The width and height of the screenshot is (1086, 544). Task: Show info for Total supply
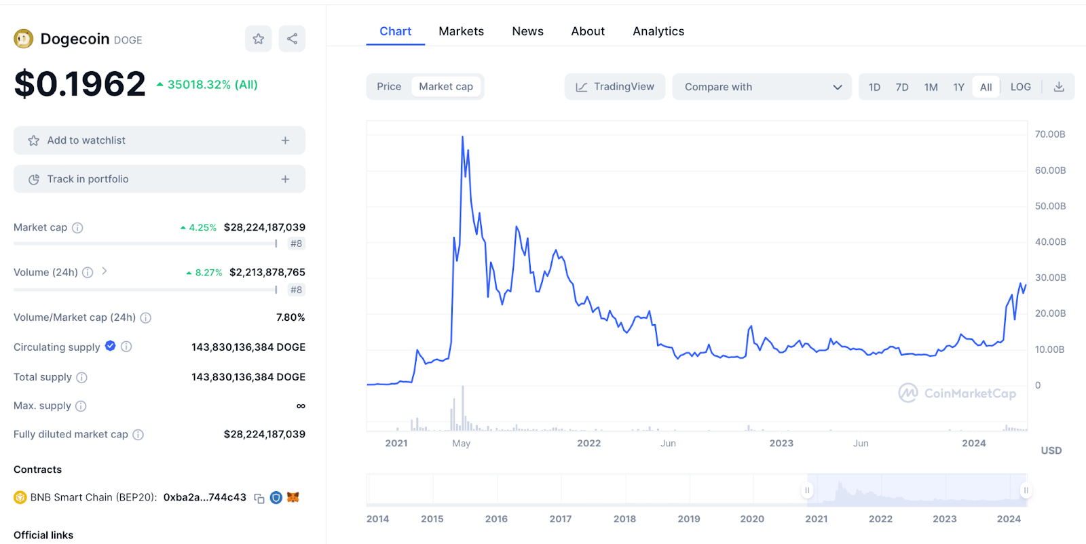(x=81, y=377)
